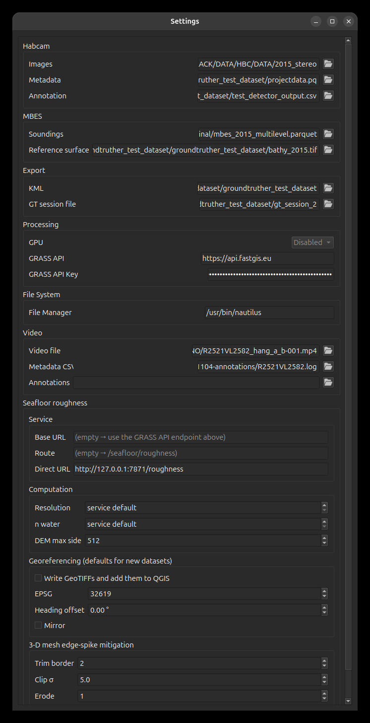Click the Direct URL field
Image resolution: width=370 pixels, height=723 pixels.
[201, 469]
